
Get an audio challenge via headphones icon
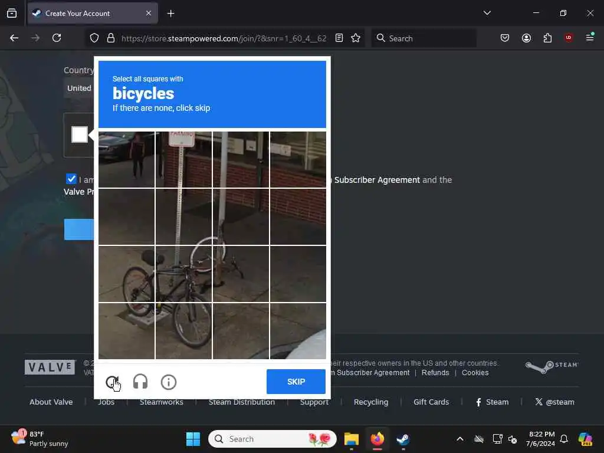tap(140, 382)
